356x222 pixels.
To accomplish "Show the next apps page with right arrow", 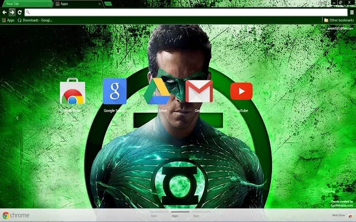I will [339, 118].
